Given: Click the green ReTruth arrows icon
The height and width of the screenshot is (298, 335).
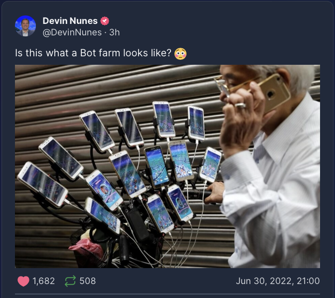Looking at the screenshot, I should (x=70, y=281).
